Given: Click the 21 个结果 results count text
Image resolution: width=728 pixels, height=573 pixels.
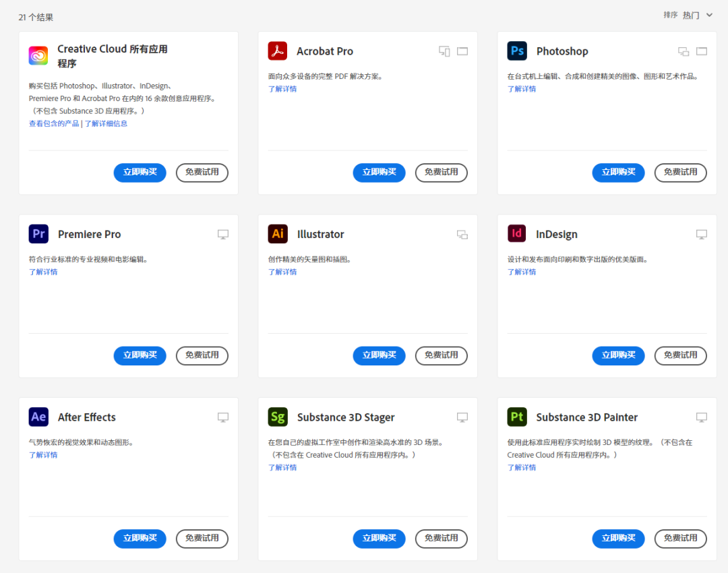Looking at the screenshot, I should pos(36,17).
